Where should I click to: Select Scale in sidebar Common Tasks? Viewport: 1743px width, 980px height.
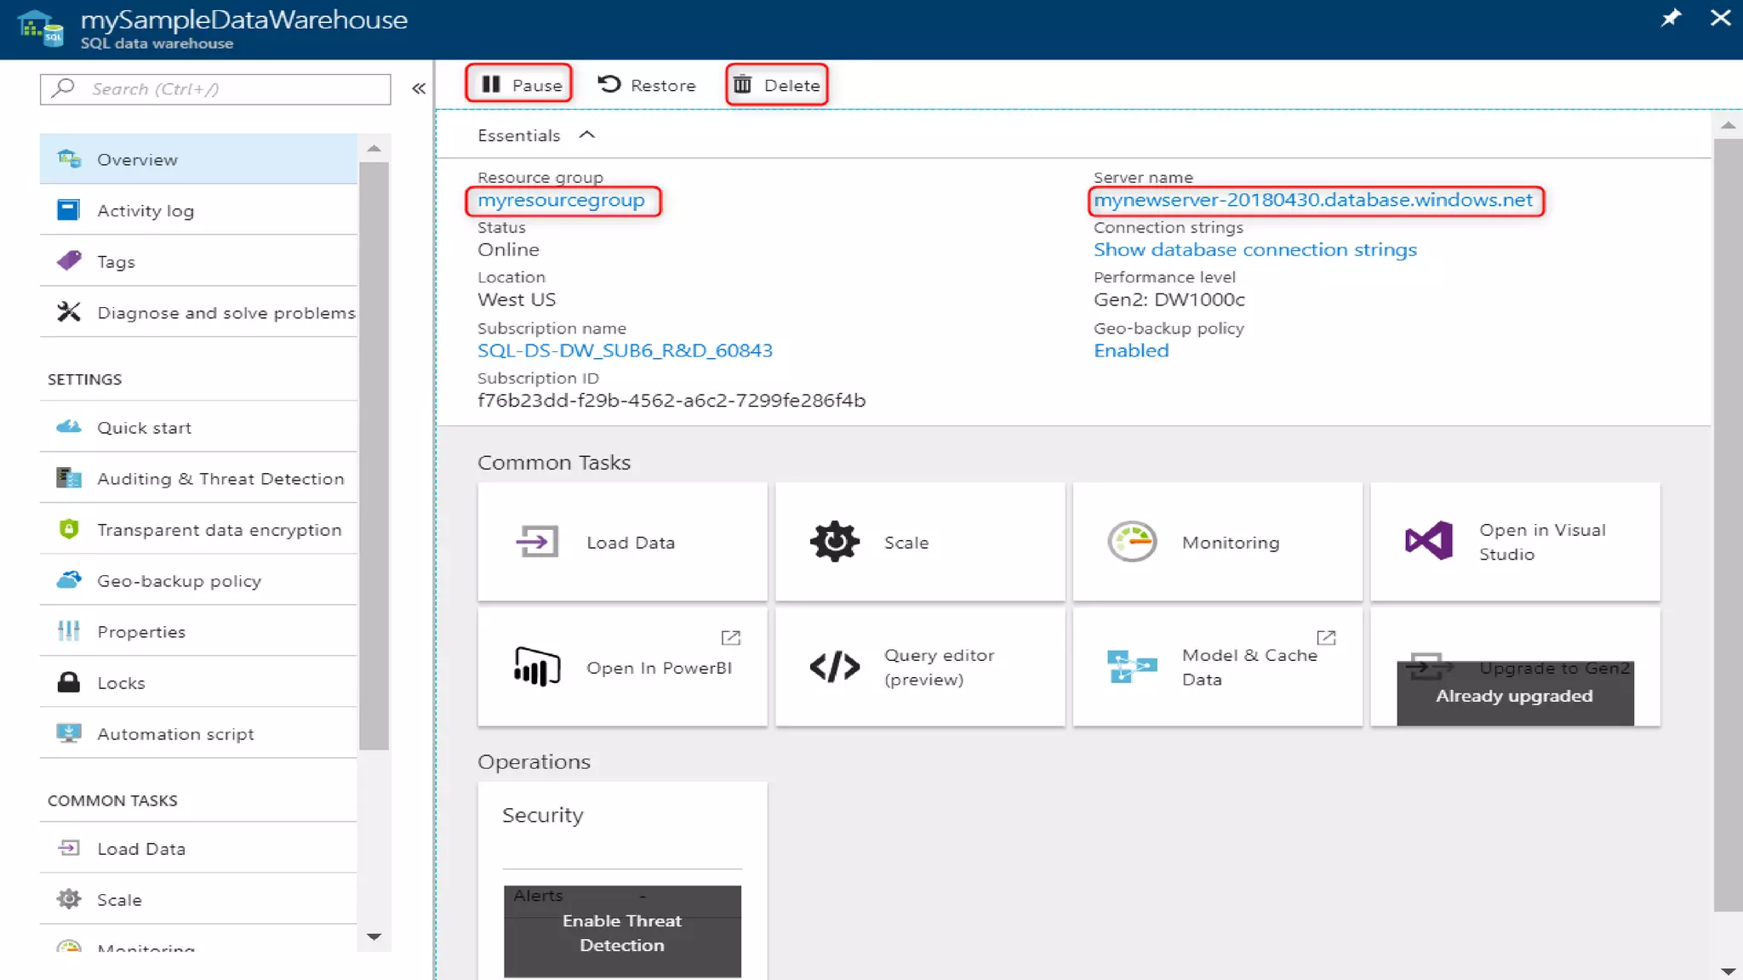click(198, 899)
